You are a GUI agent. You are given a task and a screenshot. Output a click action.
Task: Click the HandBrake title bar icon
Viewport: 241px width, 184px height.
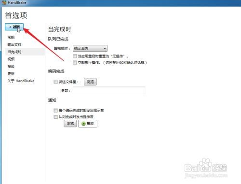[x=4, y=2]
